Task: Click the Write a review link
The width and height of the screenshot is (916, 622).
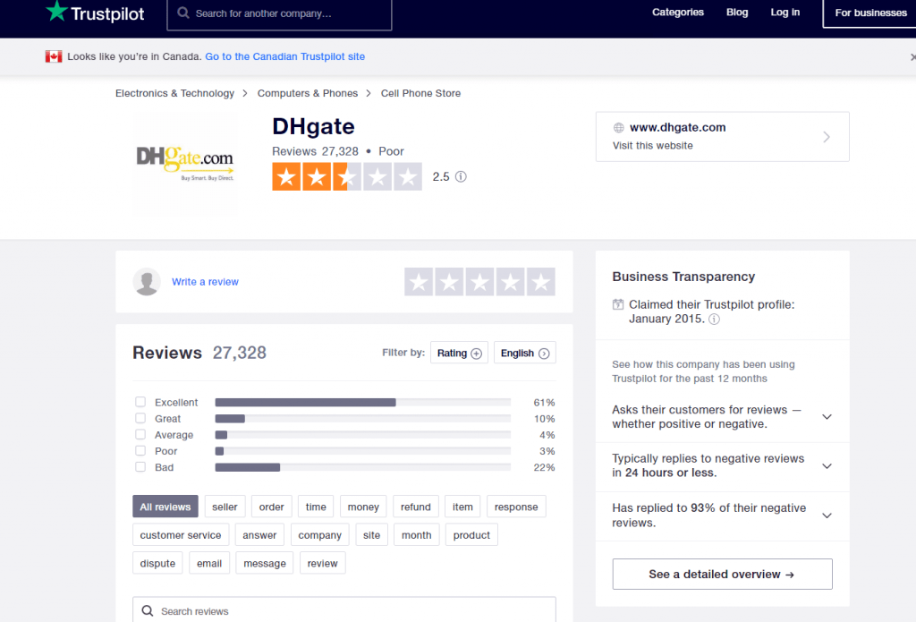Action: tap(205, 281)
